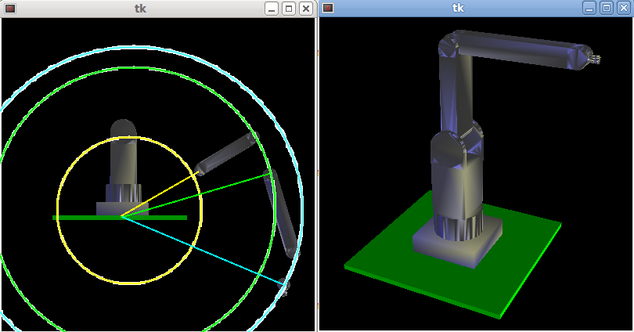
Task: Minimize the left tk window
Action: (272, 9)
